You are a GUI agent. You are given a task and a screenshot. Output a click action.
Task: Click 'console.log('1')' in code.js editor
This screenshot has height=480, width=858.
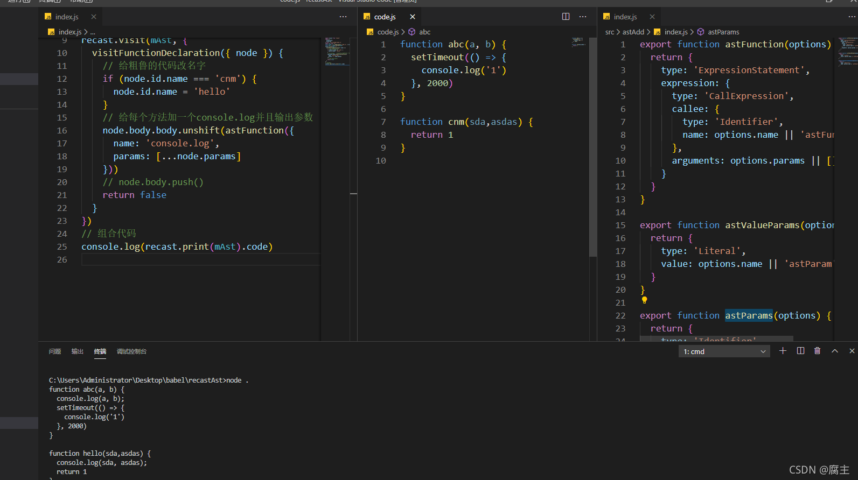coord(464,70)
